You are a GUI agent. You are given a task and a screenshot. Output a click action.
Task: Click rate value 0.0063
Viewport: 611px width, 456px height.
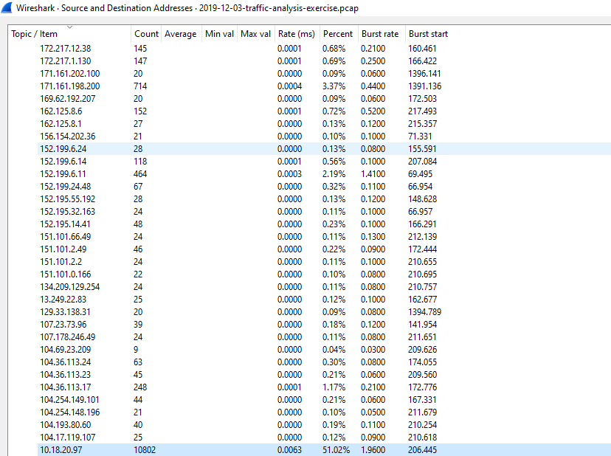coord(289,450)
